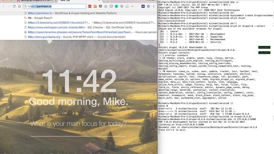Click the '/usr/local/bin/drush' output line
274x154 pixels.
[x=172, y=21]
